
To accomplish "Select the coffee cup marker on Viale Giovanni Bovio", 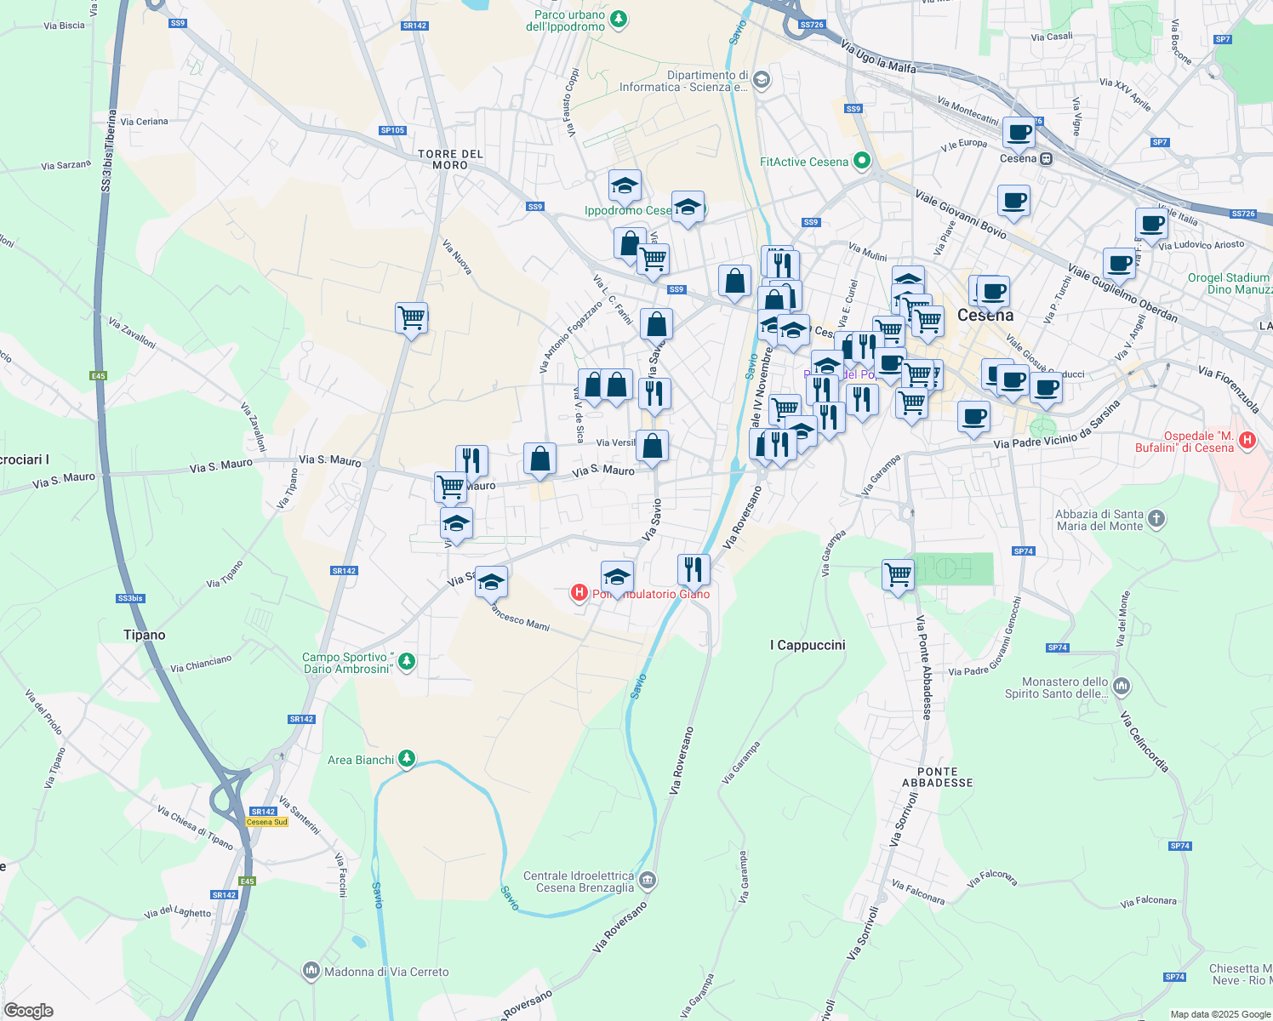I will point(1013,202).
